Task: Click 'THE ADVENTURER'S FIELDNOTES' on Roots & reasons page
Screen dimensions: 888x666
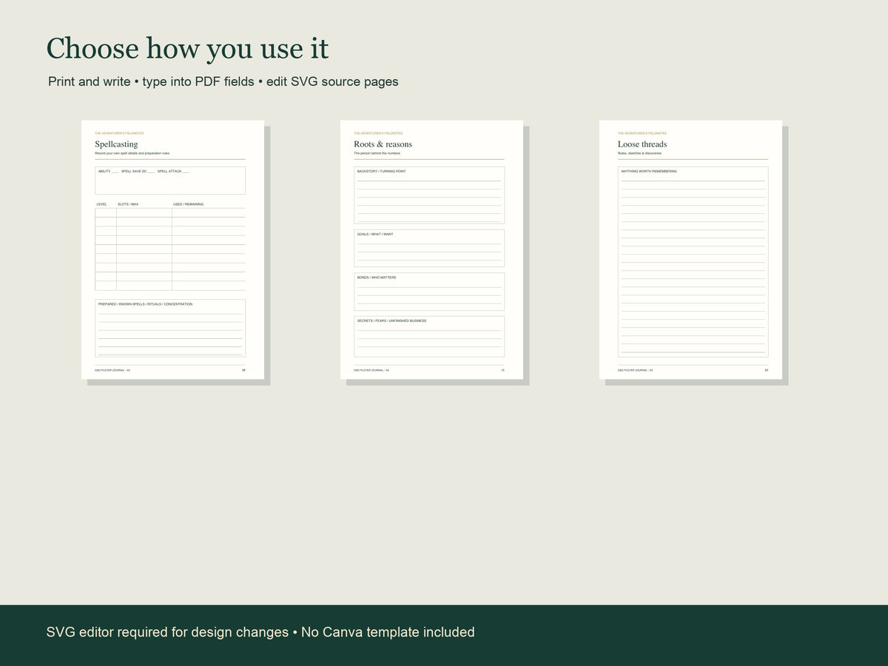Action: pos(378,133)
